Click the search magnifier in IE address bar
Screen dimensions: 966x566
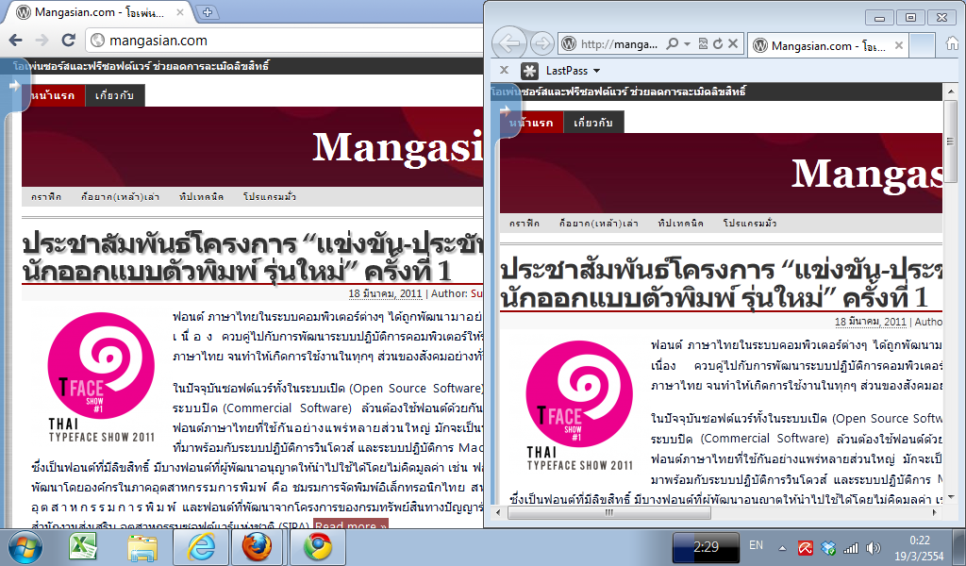[672, 43]
